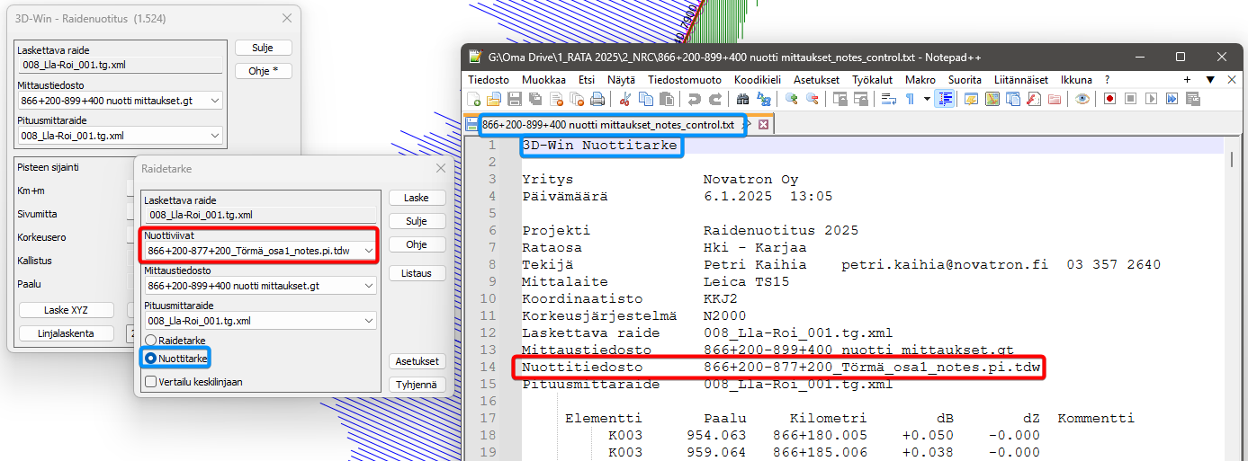1248x461 pixels.
Task: Expand the Nuottiviivat dropdown list
Action: [367, 250]
